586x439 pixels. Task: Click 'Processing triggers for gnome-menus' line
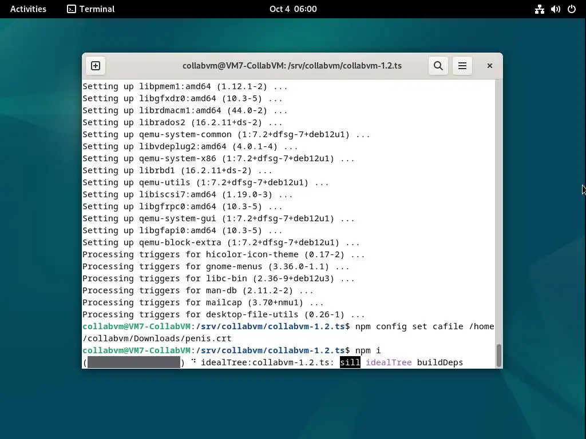point(216,266)
